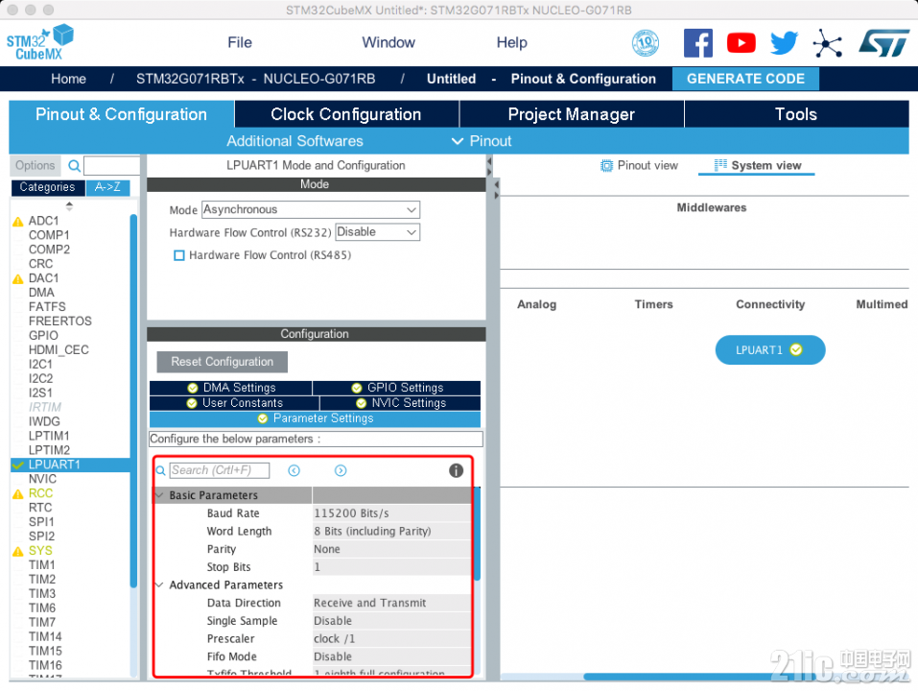Select the Categories tab
Viewport: 918px width, 691px height.
coord(47,187)
